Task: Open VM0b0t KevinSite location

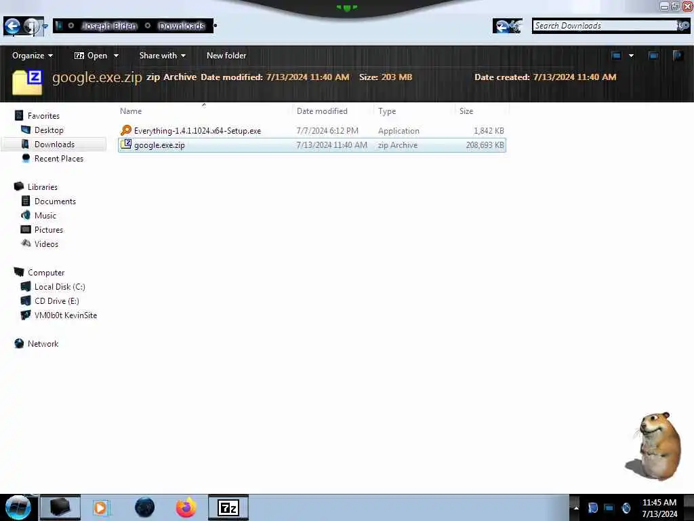Action: click(66, 315)
